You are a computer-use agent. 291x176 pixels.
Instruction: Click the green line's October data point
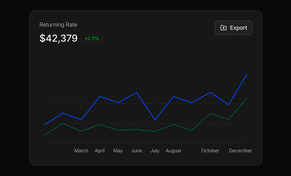coord(210,113)
